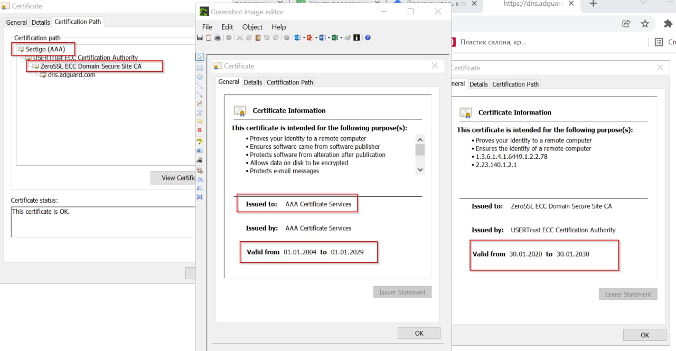Click the certificate status text box
The width and height of the screenshot is (676, 351).
click(x=103, y=222)
